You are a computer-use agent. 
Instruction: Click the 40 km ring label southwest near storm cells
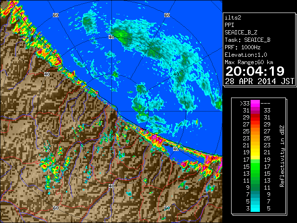(47, 149)
